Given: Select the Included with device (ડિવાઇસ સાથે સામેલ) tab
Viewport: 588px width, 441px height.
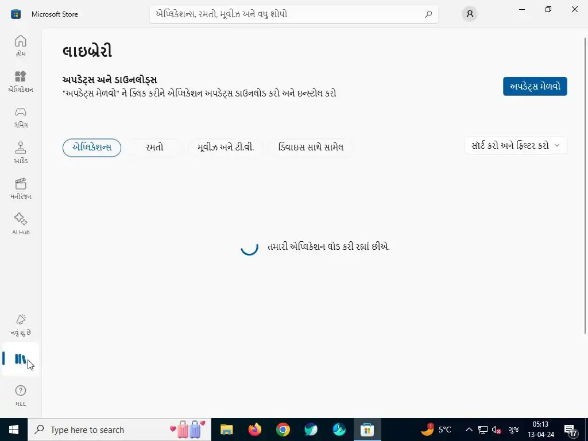Looking at the screenshot, I should tap(311, 148).
